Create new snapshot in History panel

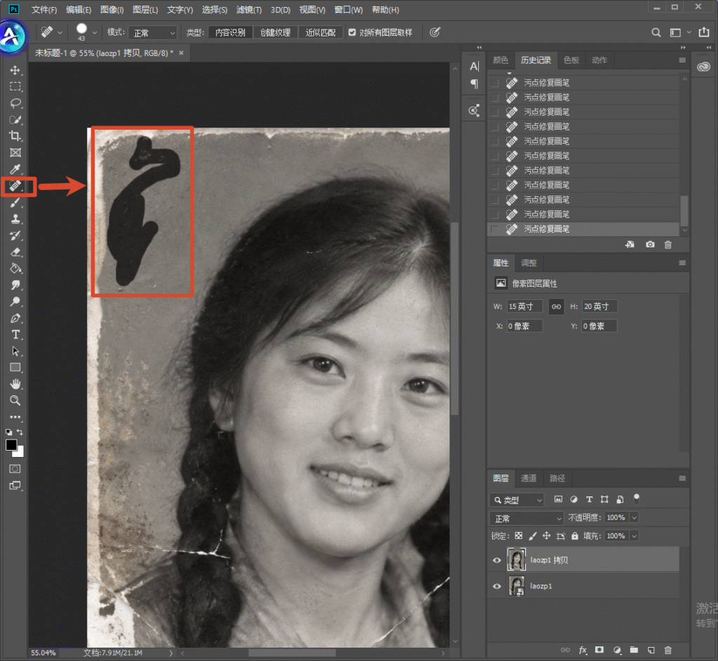point(650,245)
